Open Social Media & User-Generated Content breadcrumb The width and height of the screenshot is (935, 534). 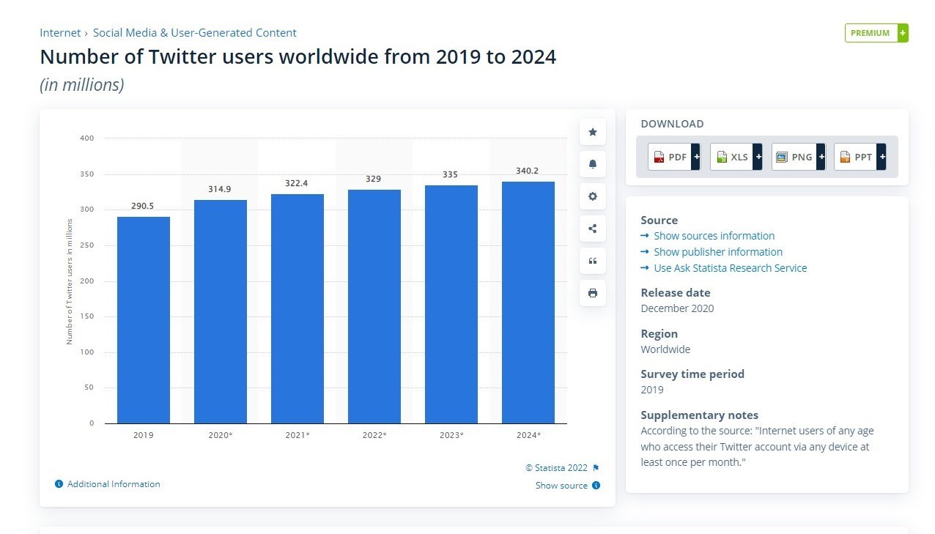click(x=194, y=33)
